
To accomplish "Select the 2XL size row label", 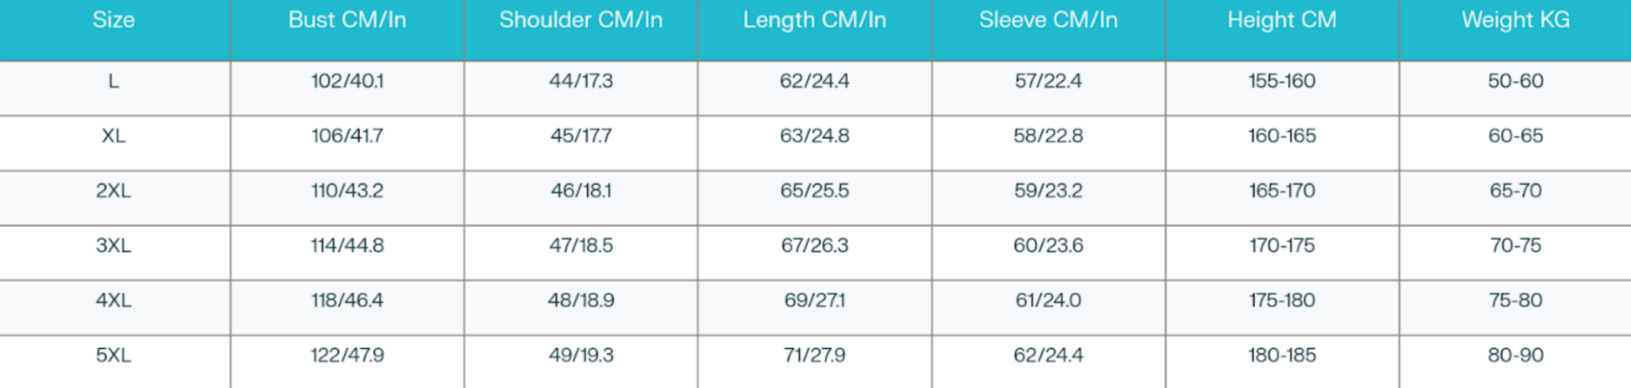I will [x=114, y=191].
